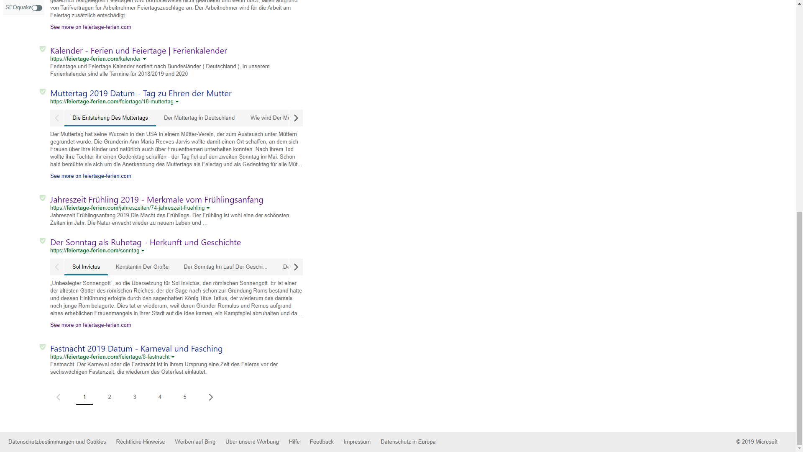Open Impressum footer link
The height and width of the screenshot is (452, 803).
357,442
